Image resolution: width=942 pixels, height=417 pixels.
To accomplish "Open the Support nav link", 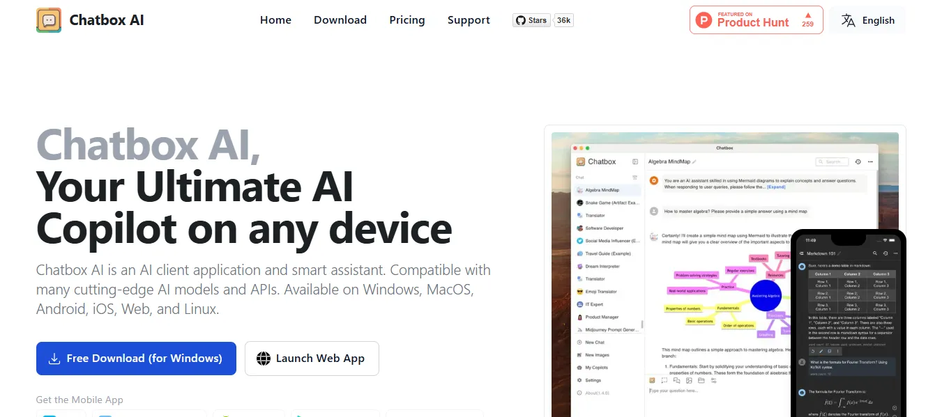I will [x=469, y=20].
